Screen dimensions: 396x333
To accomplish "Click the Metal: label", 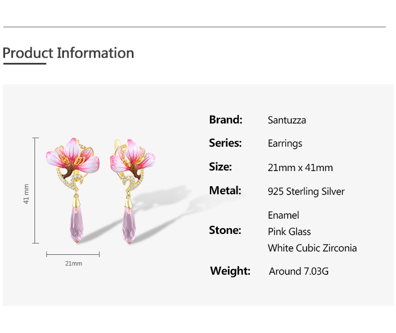I will (x=225, y=191).
